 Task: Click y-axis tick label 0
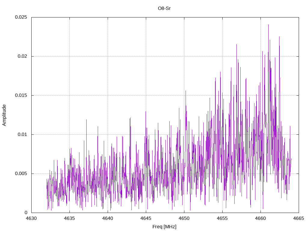coord(26,213)
